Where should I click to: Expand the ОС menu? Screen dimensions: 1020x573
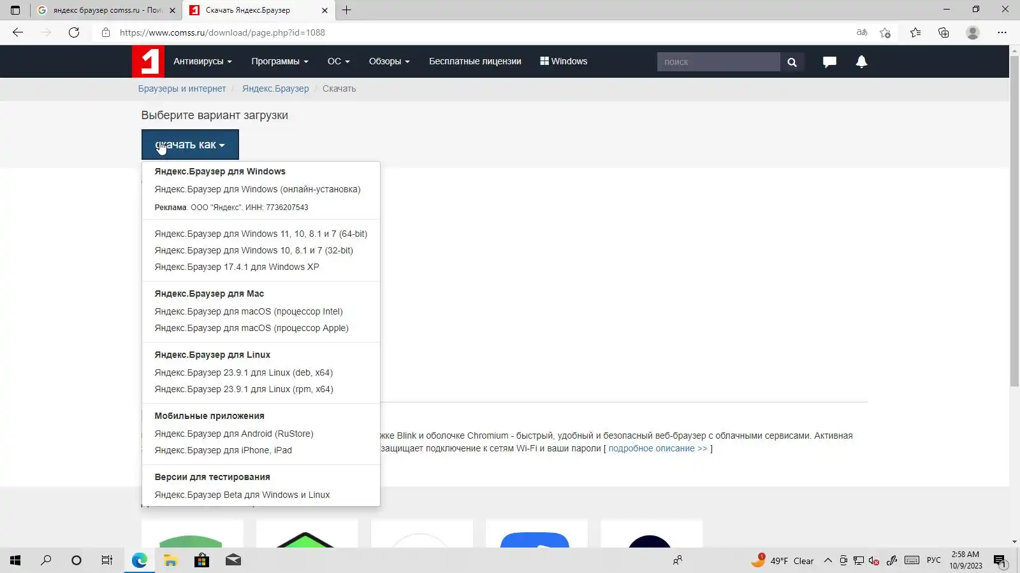[339, 61]
